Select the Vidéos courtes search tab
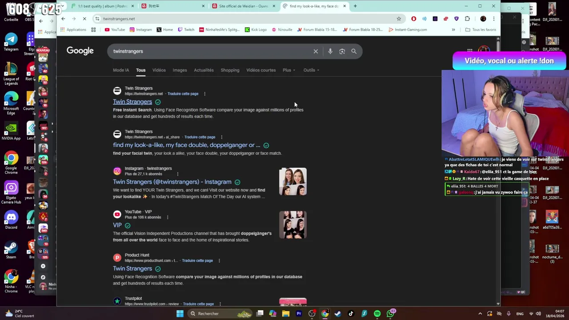 261,70
